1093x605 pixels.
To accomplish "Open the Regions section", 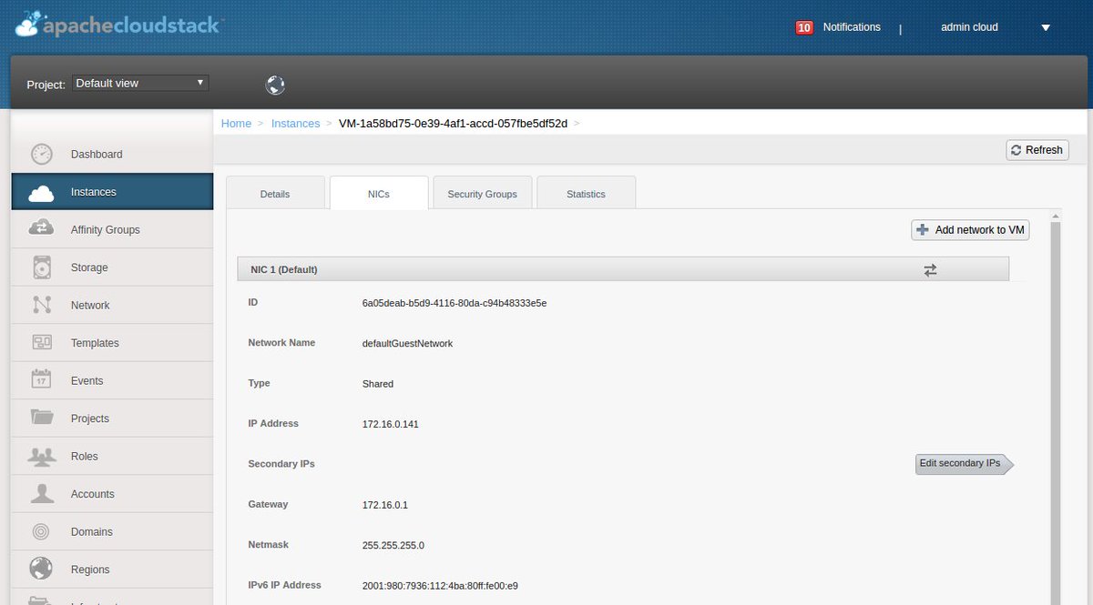I will pos(90,569).
